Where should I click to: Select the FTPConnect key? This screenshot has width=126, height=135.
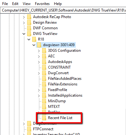pyautogui.click(x=43, y=129)
